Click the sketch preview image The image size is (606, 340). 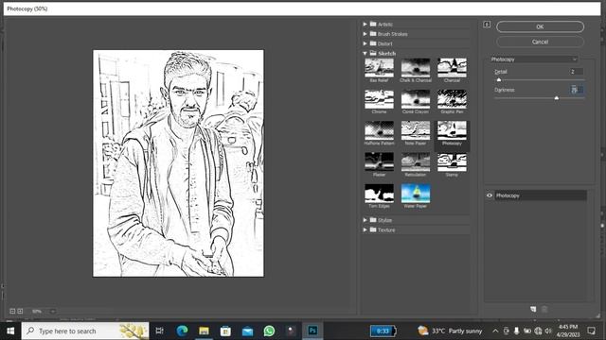click(x=178, y=163)
